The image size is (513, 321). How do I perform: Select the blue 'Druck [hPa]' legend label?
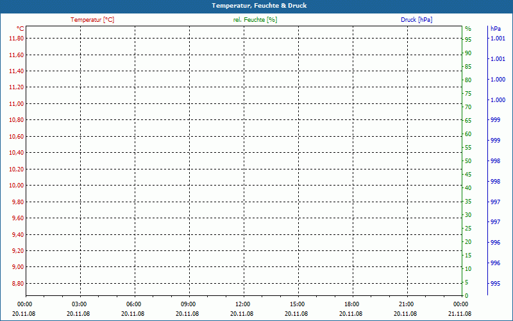416,20
